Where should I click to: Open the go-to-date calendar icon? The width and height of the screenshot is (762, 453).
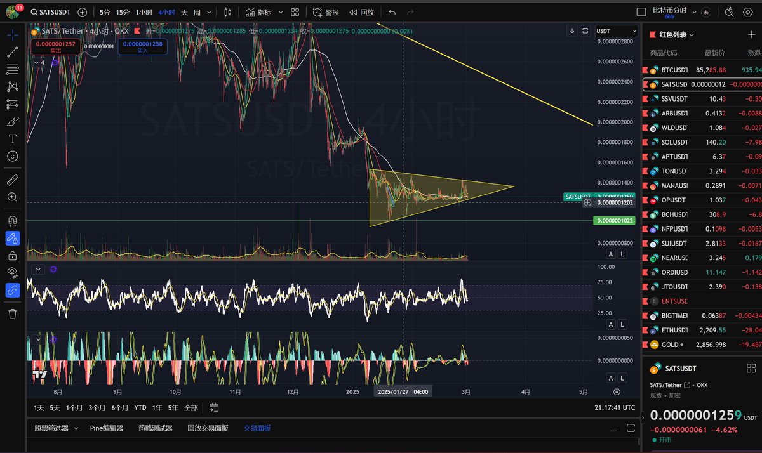[213, 407]
